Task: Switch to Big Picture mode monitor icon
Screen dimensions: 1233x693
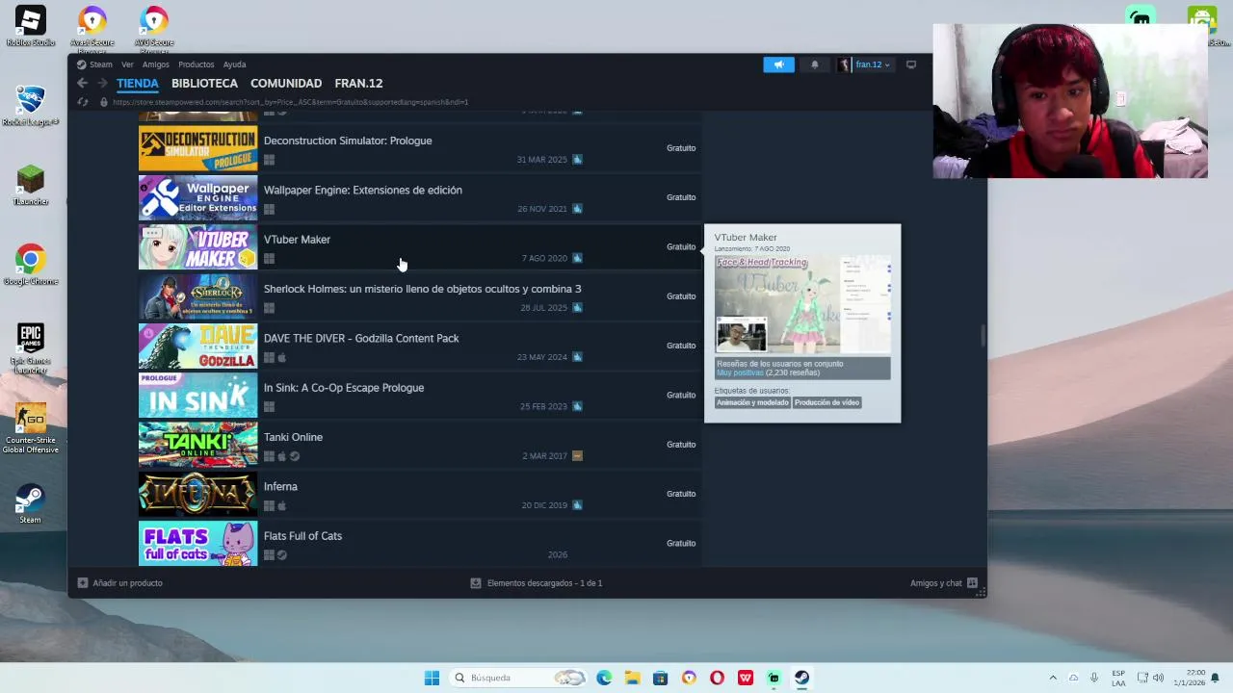Action: coord(911,64)
